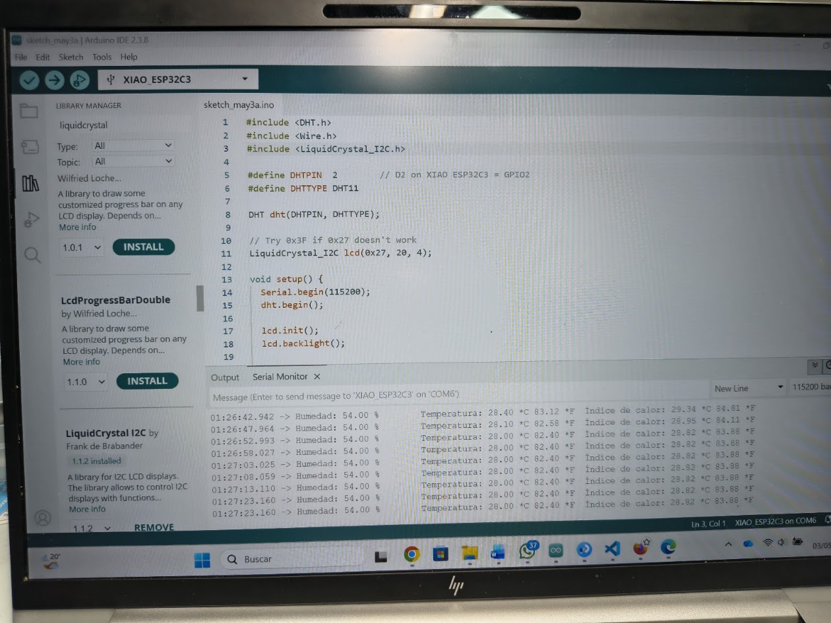Select the sketch_may3a.ino editor tab
This screenshot has height=623, width=831.
click(239, 105)
